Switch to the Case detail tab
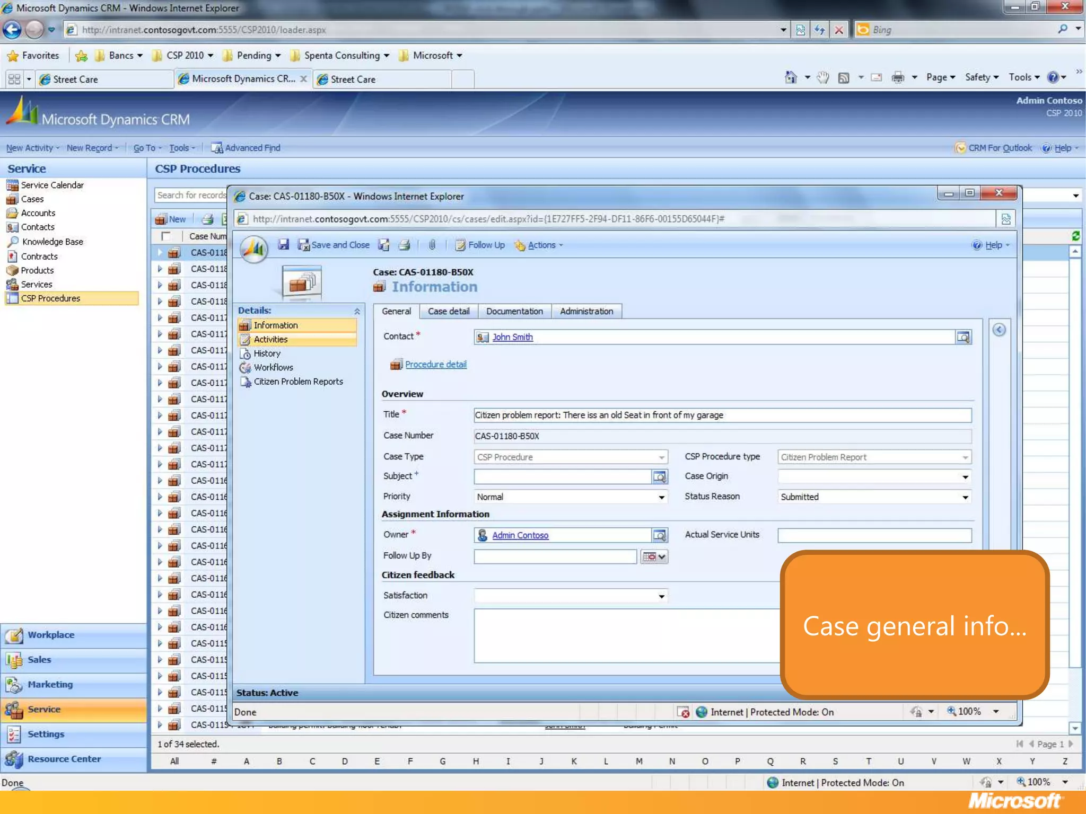This screenshot has height=814, width=1086. pyautogui.click(x=448, y=311)
